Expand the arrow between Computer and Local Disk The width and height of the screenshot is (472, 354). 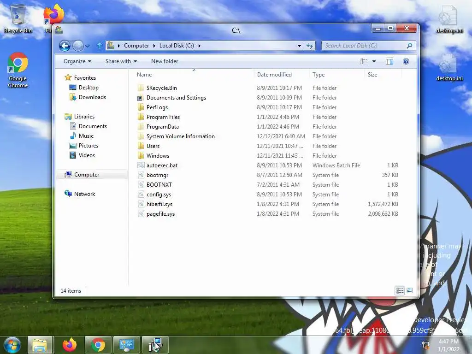(x=154, y=46)
